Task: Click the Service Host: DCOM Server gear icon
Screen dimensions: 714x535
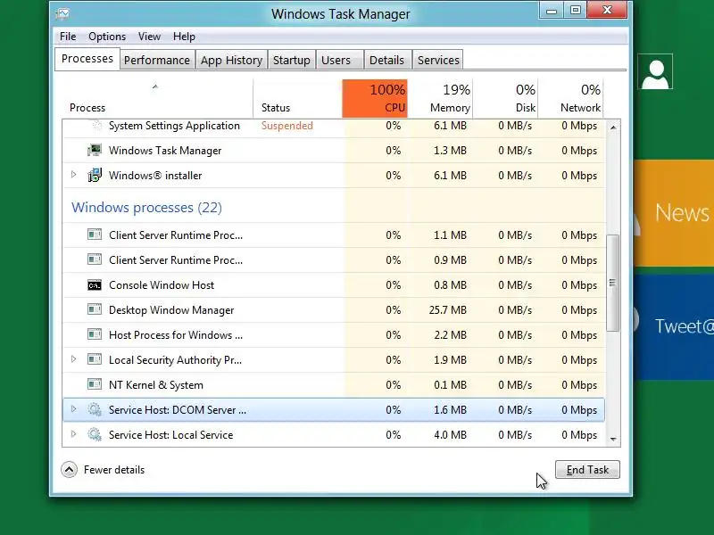Action: pos(95,409)
